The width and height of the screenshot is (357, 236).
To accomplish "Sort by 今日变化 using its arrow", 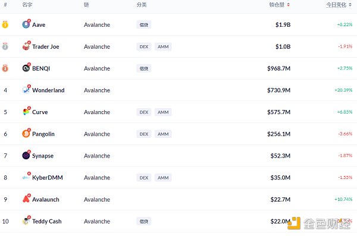I will click(x=350, y=5).
